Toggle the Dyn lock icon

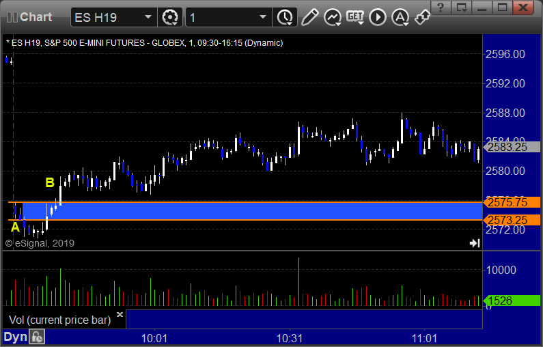pos(37,337)
